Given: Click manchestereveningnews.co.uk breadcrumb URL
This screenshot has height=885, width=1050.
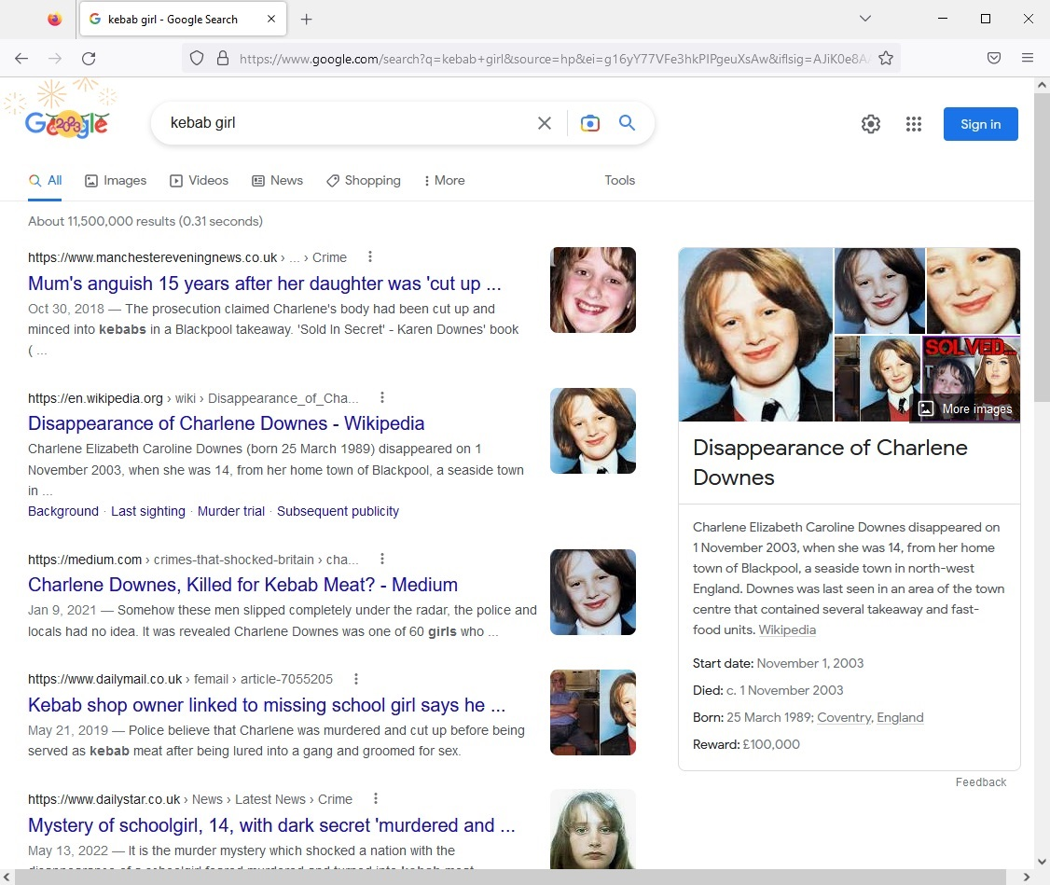Looking at the screenshot, I should 153,257.
